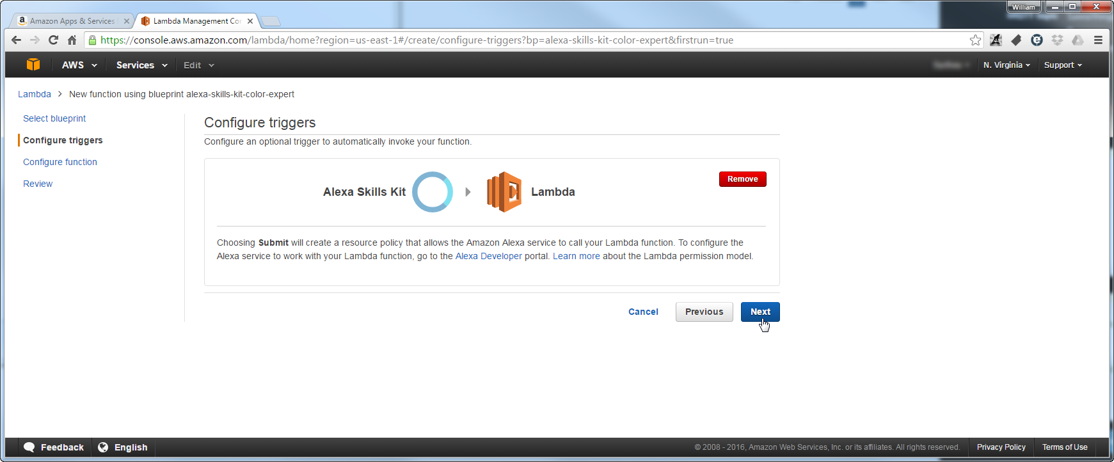The height and width of the screenshot is (462, 1114).
Task: Go to the Review step
Action: 38,184
